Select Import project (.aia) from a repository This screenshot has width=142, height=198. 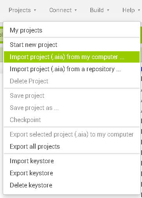(72, 69)
